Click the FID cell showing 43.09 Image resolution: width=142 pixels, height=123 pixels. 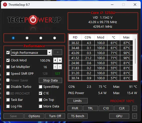click(x=75, y=53)
